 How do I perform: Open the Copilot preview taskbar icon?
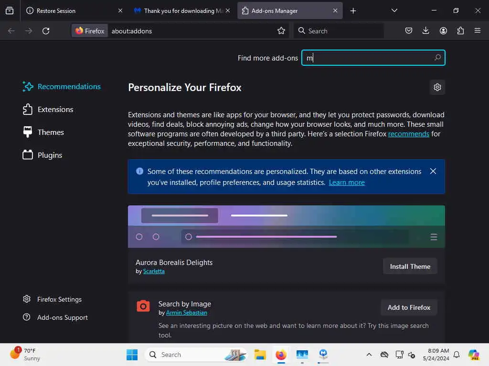coord(474,355)
